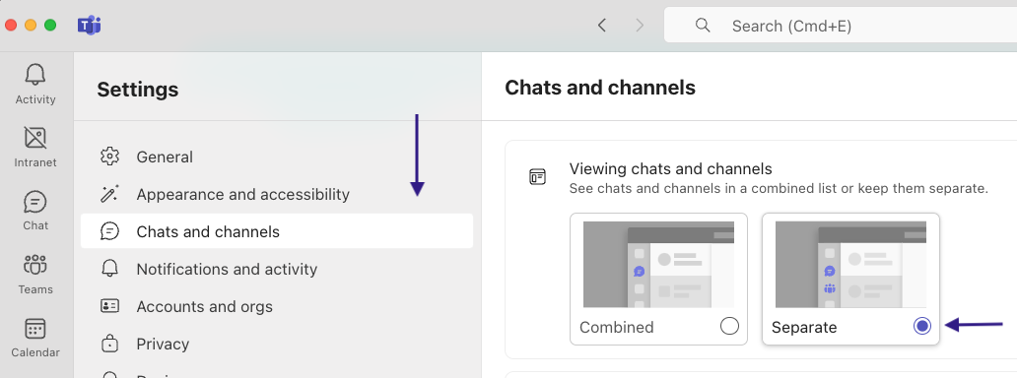Open the Teams sidebar icon
Viewport: 1017px width, 378px height.
35,265
